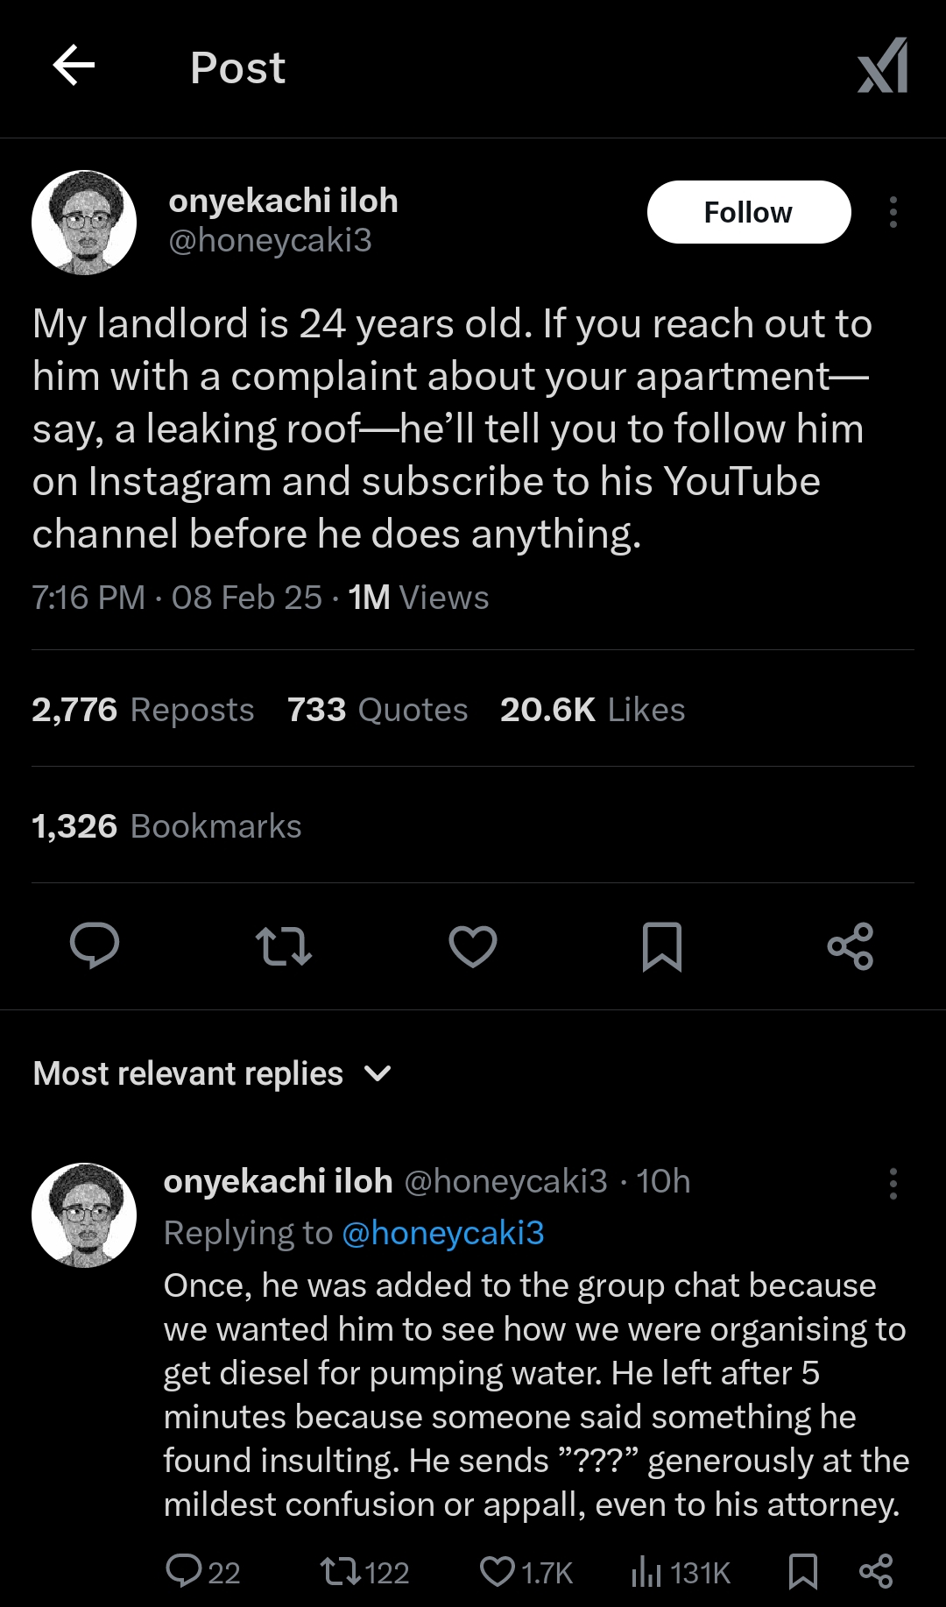The image size is (946, 1607).
Task: Follow onyekachi iloh
Action: click(x=748, y=212)
